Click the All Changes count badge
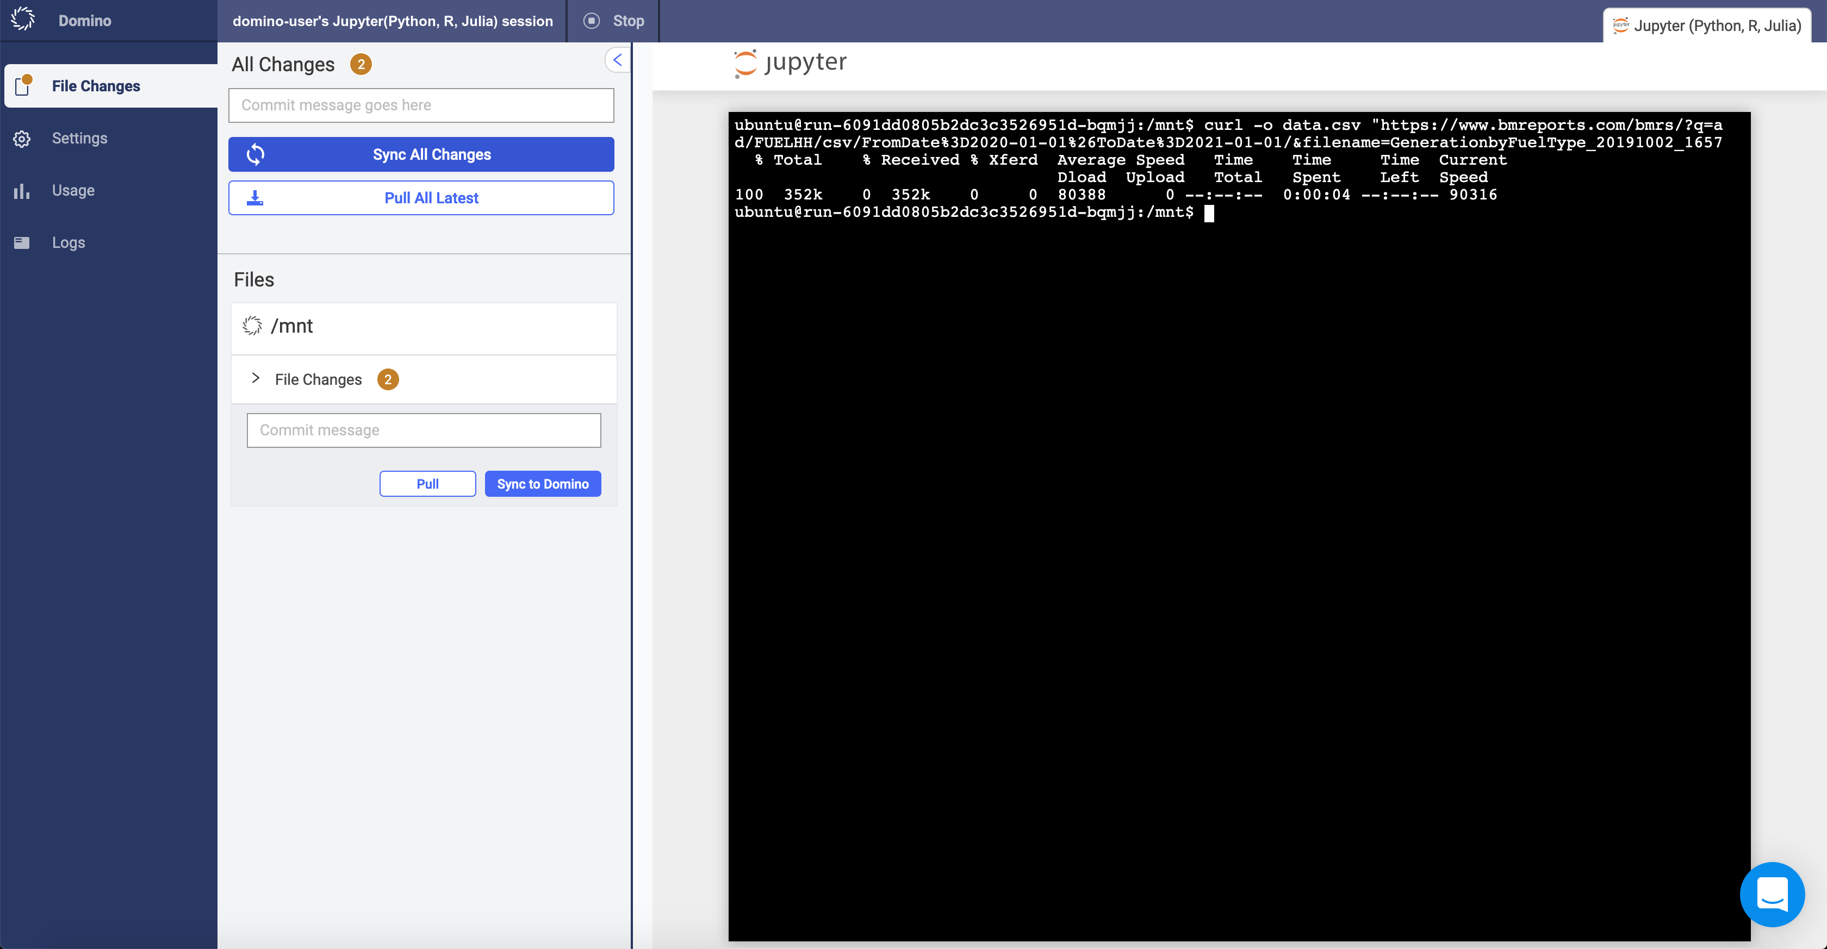This screenshot has width=1827, height=949. pyautogui.click(x=361, y=65)
